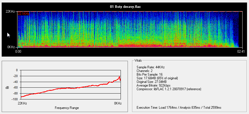The image size is (249, 114).
Task: Select the 'Bits Per Sample: 16' line
Action: 150,75
